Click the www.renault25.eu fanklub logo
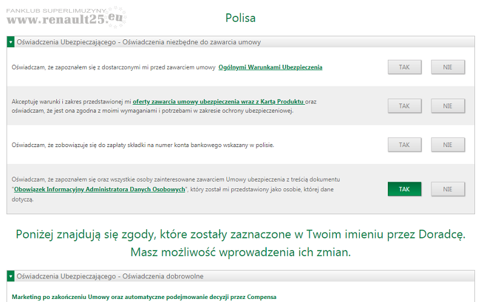 click(x=65, y=17)
